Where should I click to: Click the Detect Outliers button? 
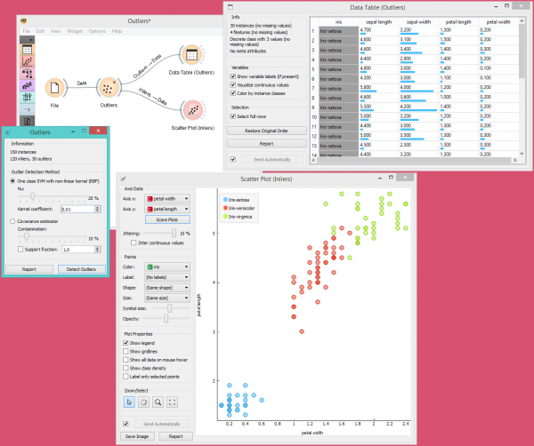[81, 269]
